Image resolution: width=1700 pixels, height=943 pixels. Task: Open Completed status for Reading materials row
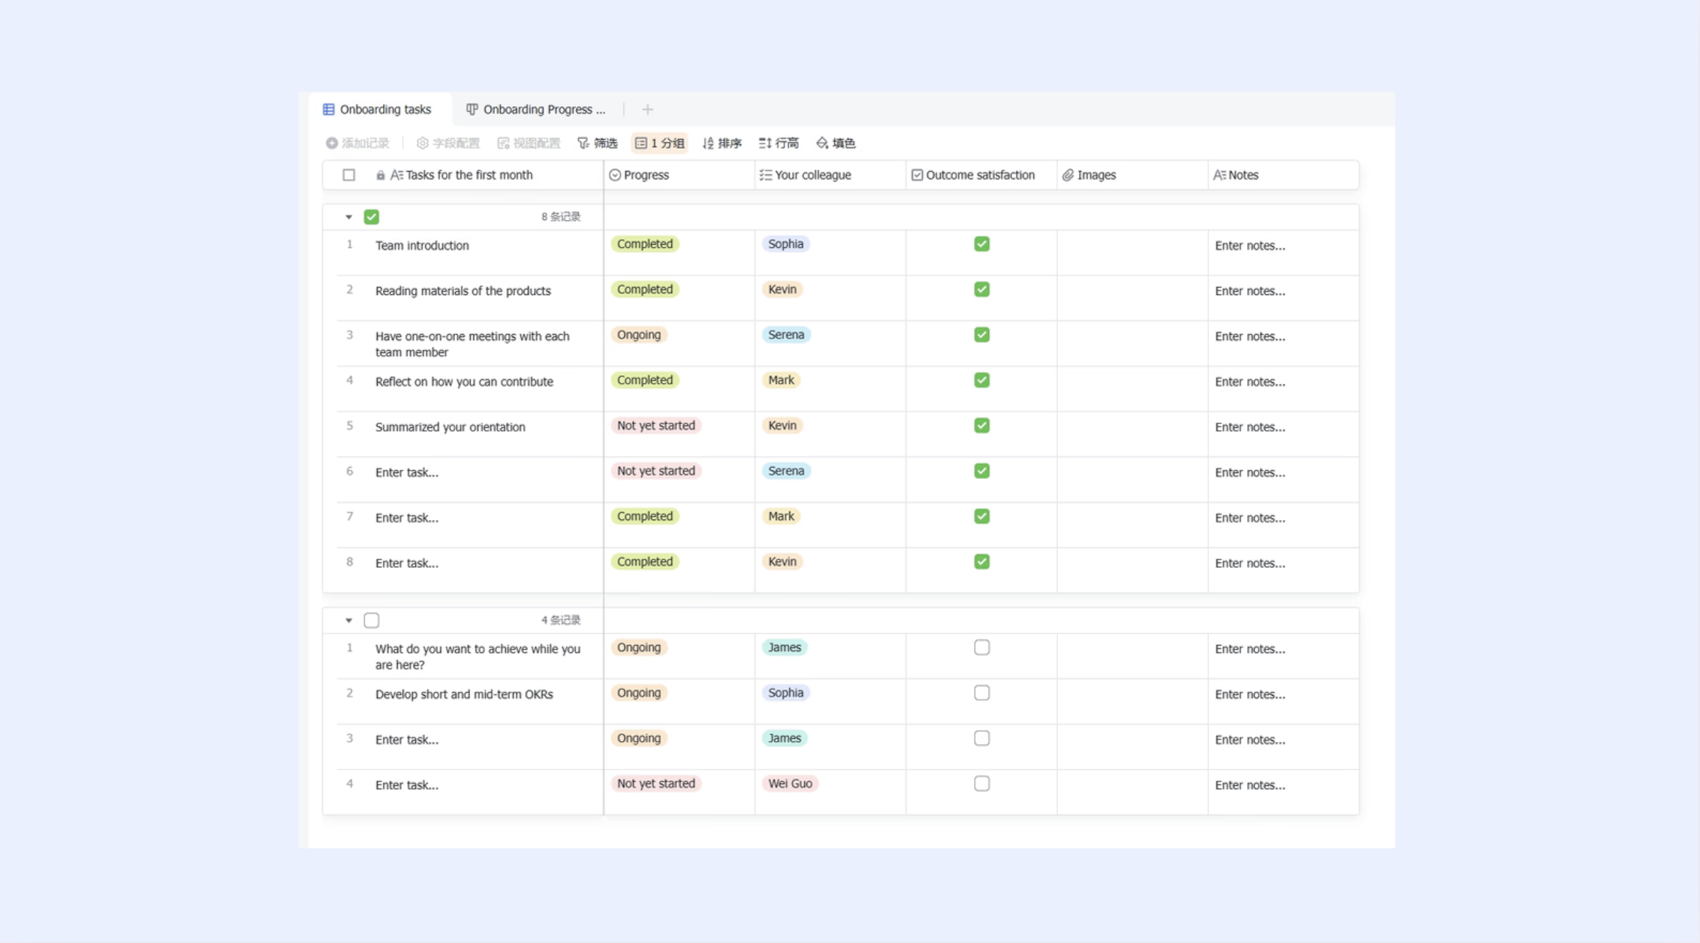click(x=645, y=289)
